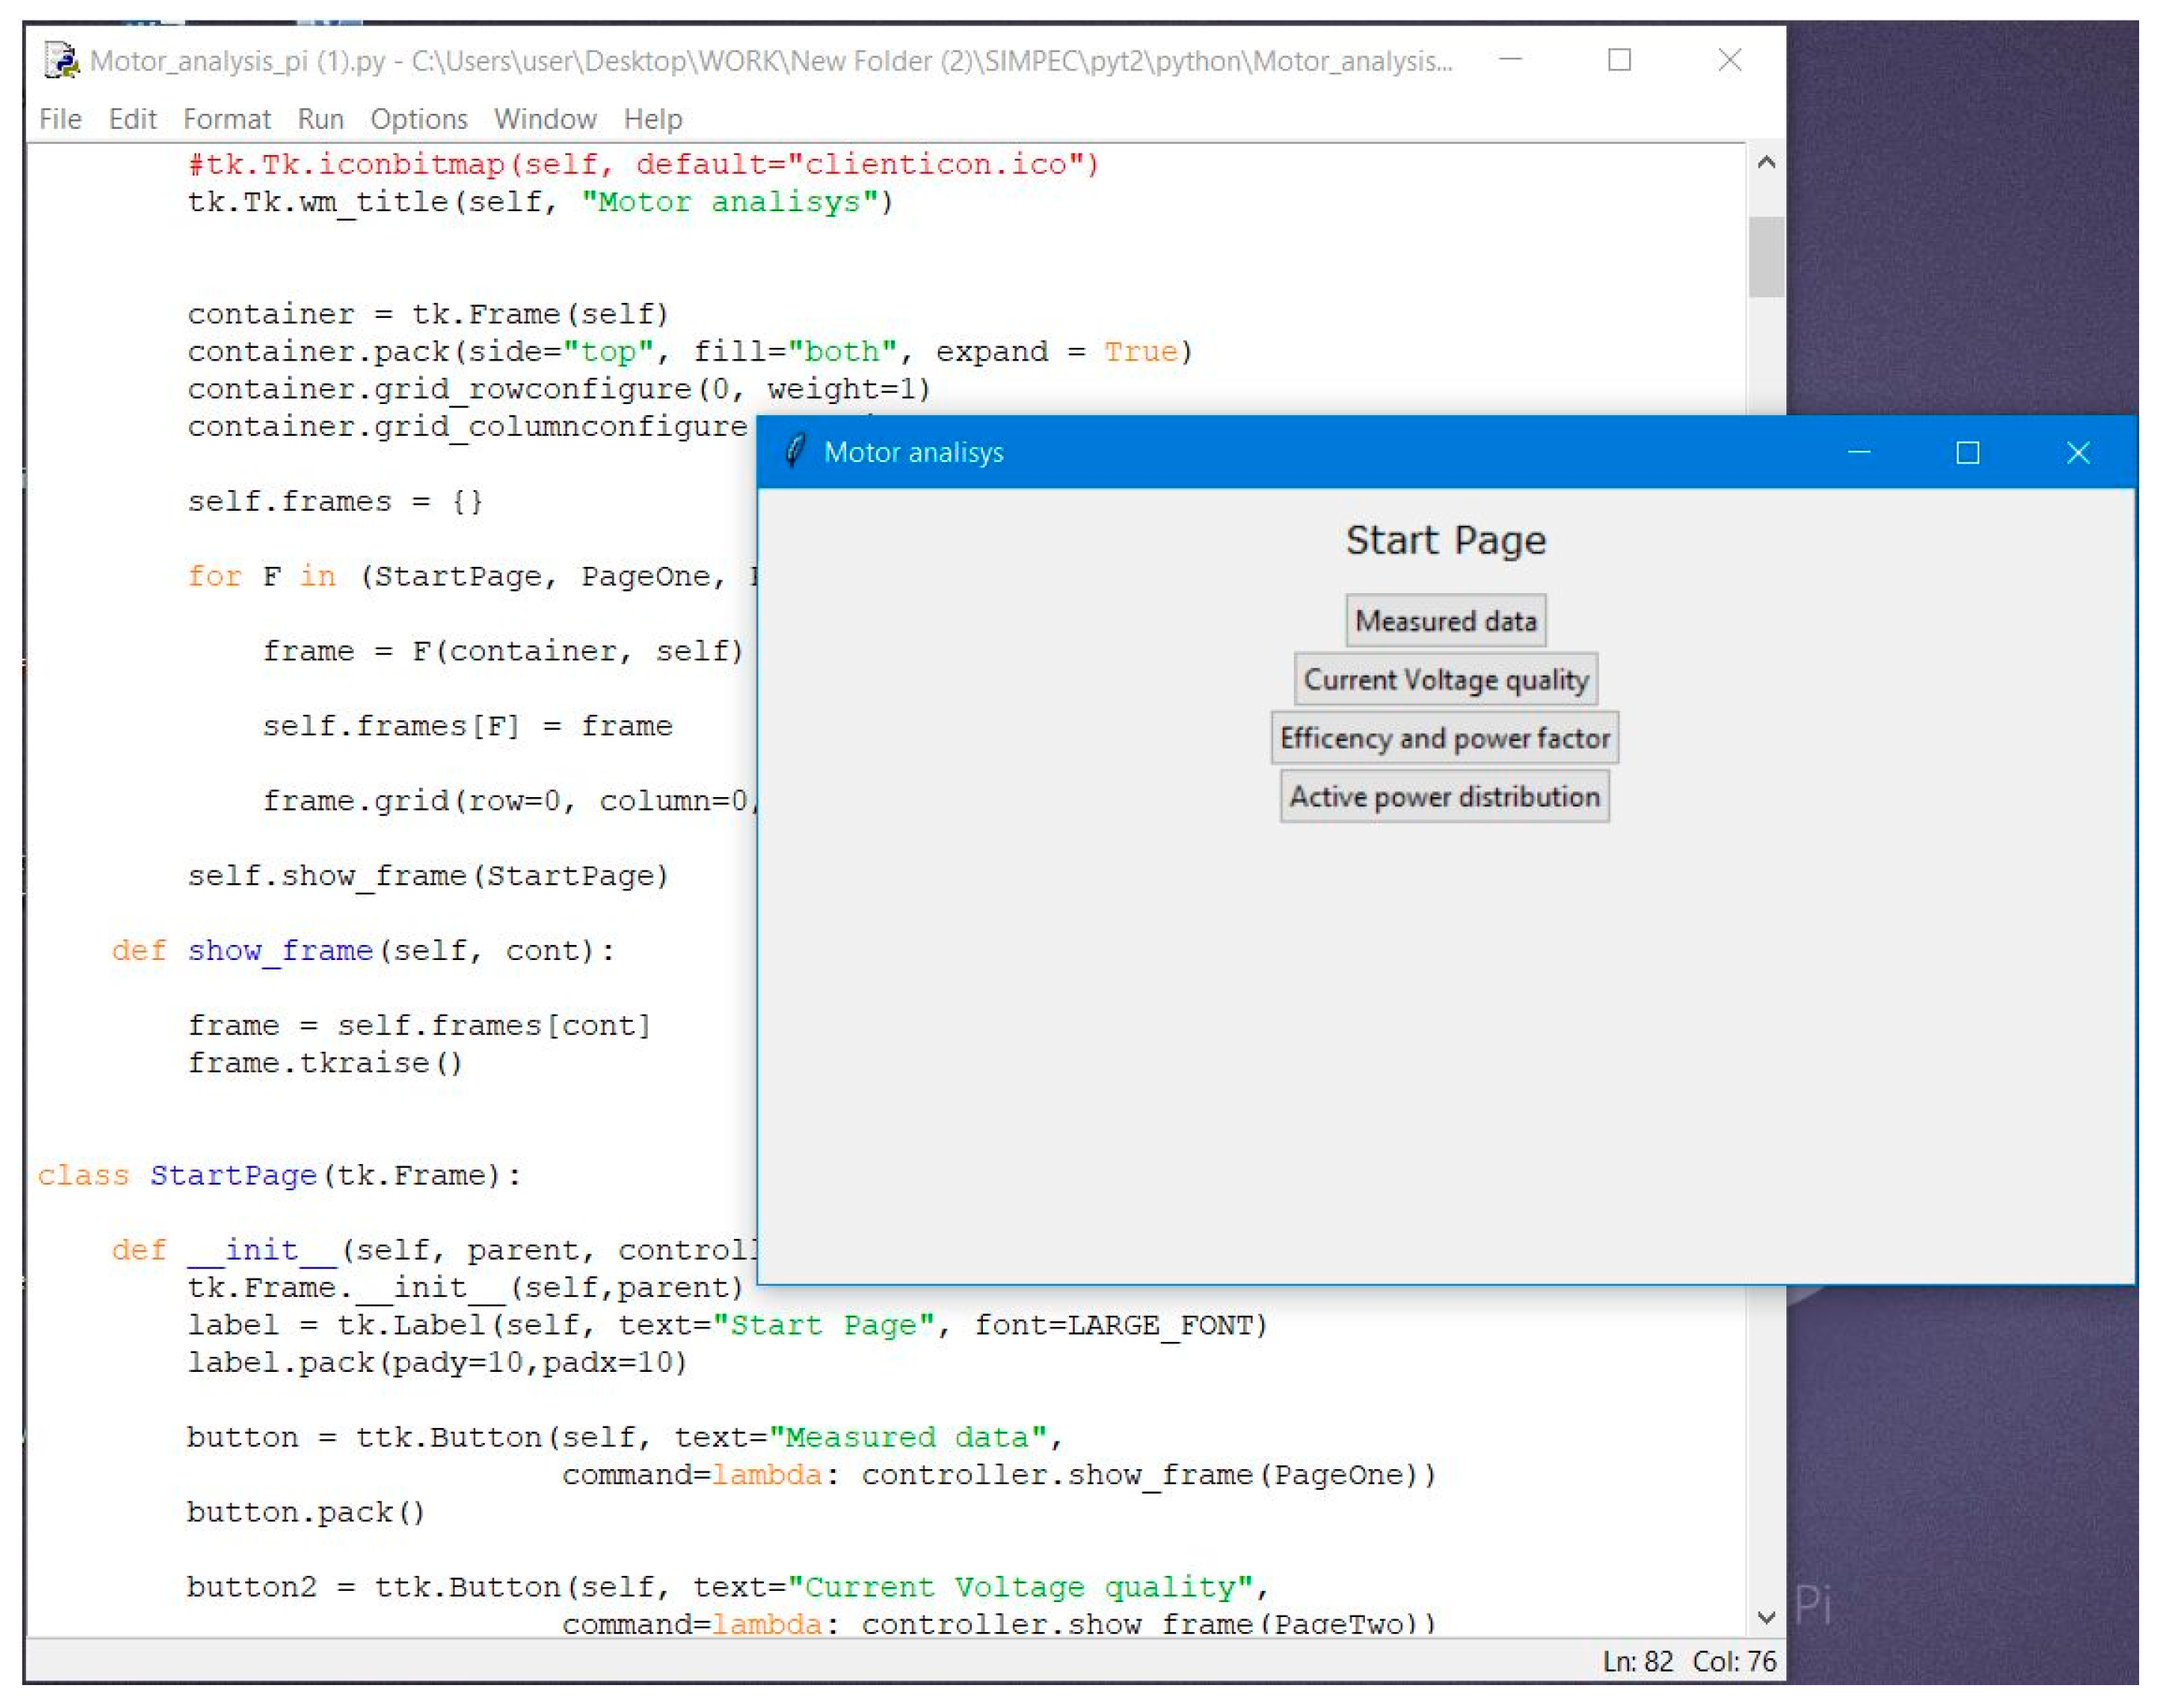Open the Options menu

(x=419, y=119)
